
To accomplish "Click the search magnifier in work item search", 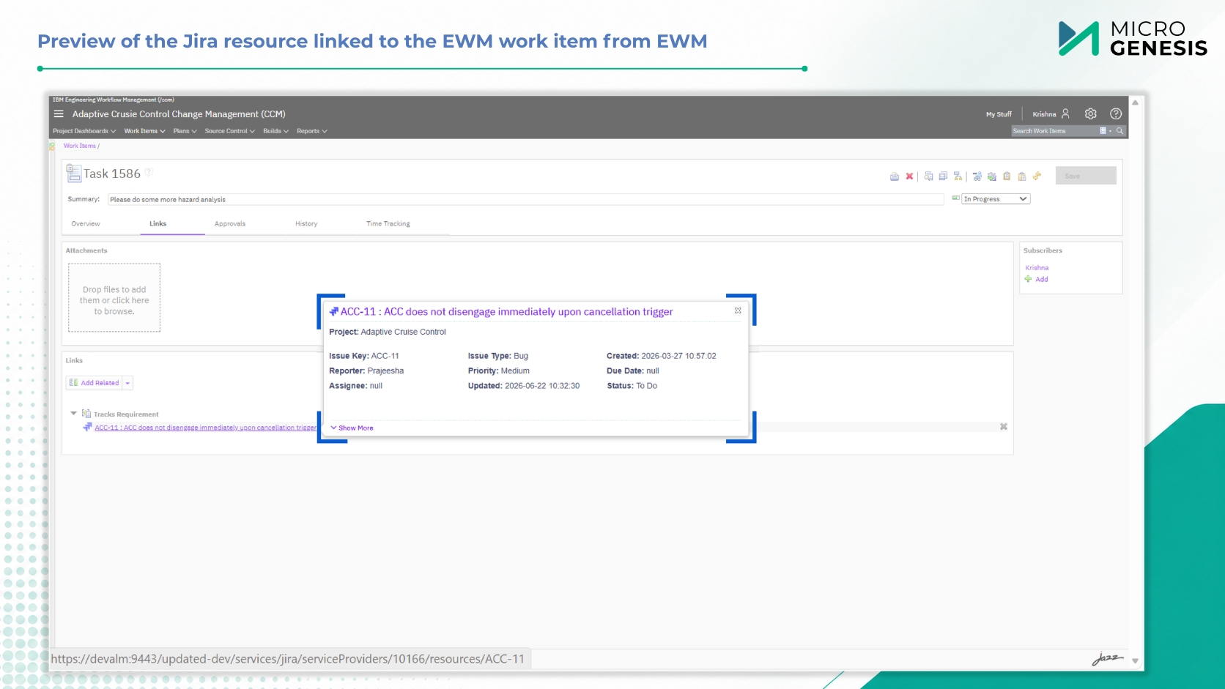I will (1119, 131).
